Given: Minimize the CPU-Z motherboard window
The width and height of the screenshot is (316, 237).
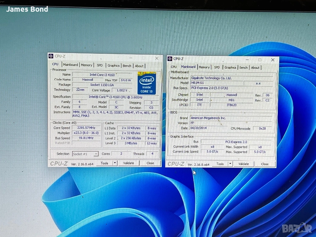Looking at the screenshot, I should pyautogui.click(x=247, y=60).
